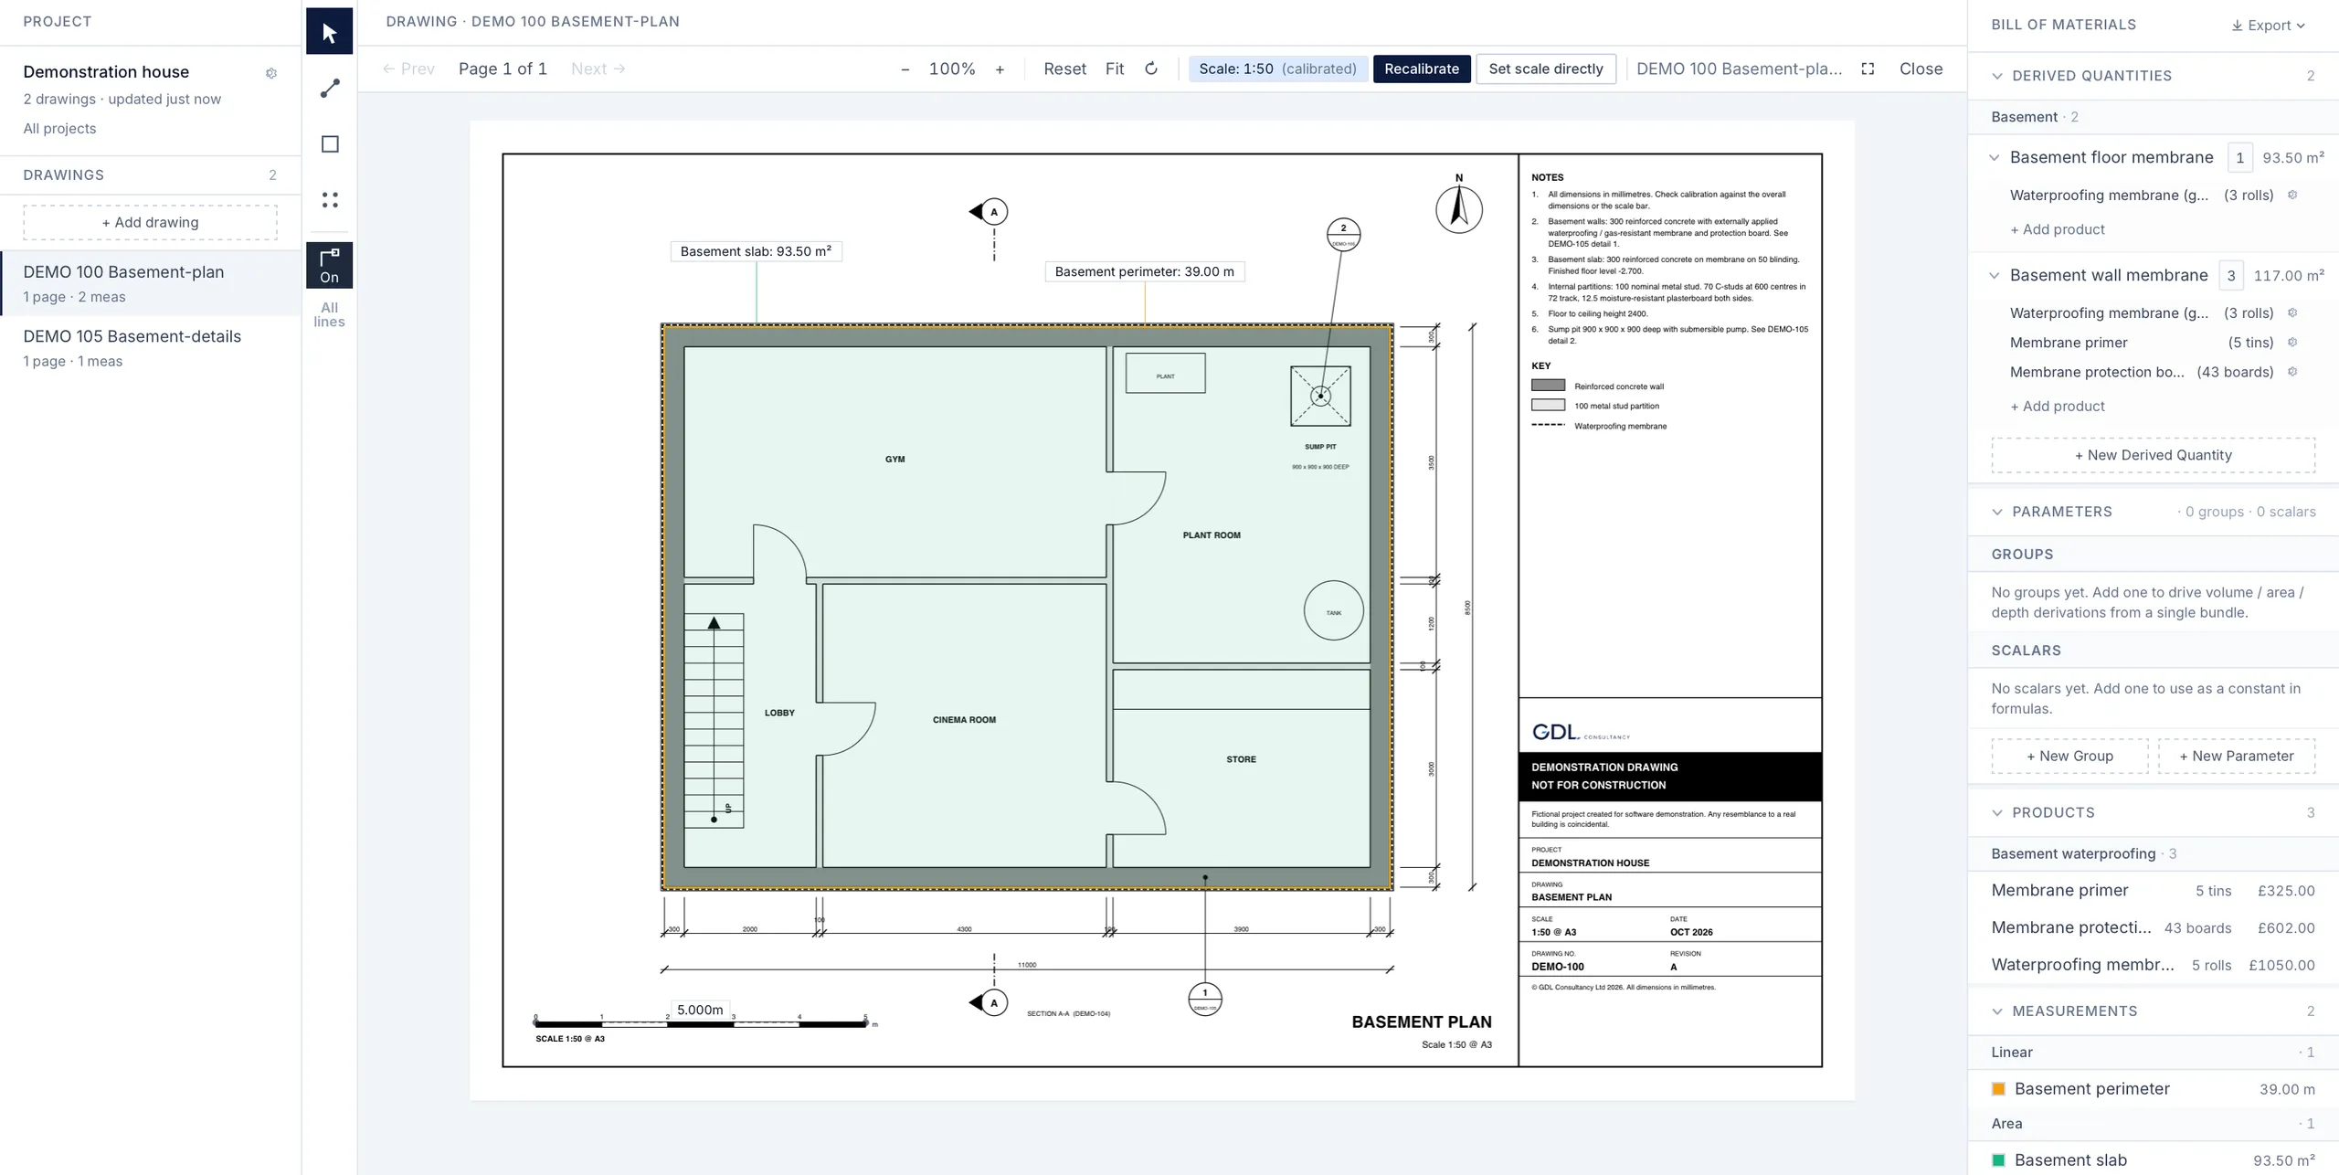
Task: Collapse the Parameters section
Action: click(1997, 512)
